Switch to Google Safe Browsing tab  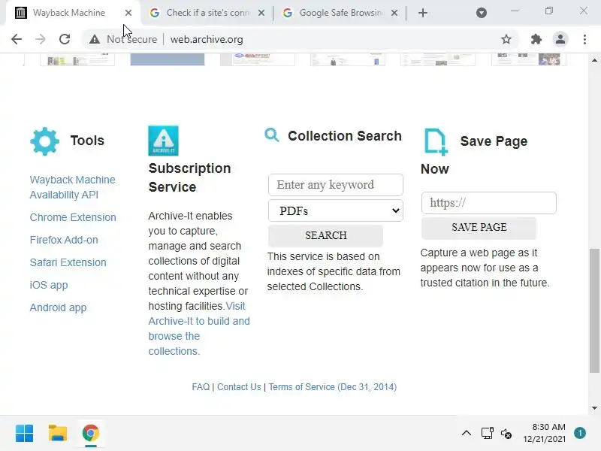click(x=340, y=13)
